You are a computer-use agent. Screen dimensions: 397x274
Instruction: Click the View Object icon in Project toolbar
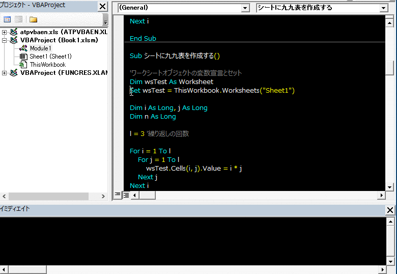pos(18,19)
